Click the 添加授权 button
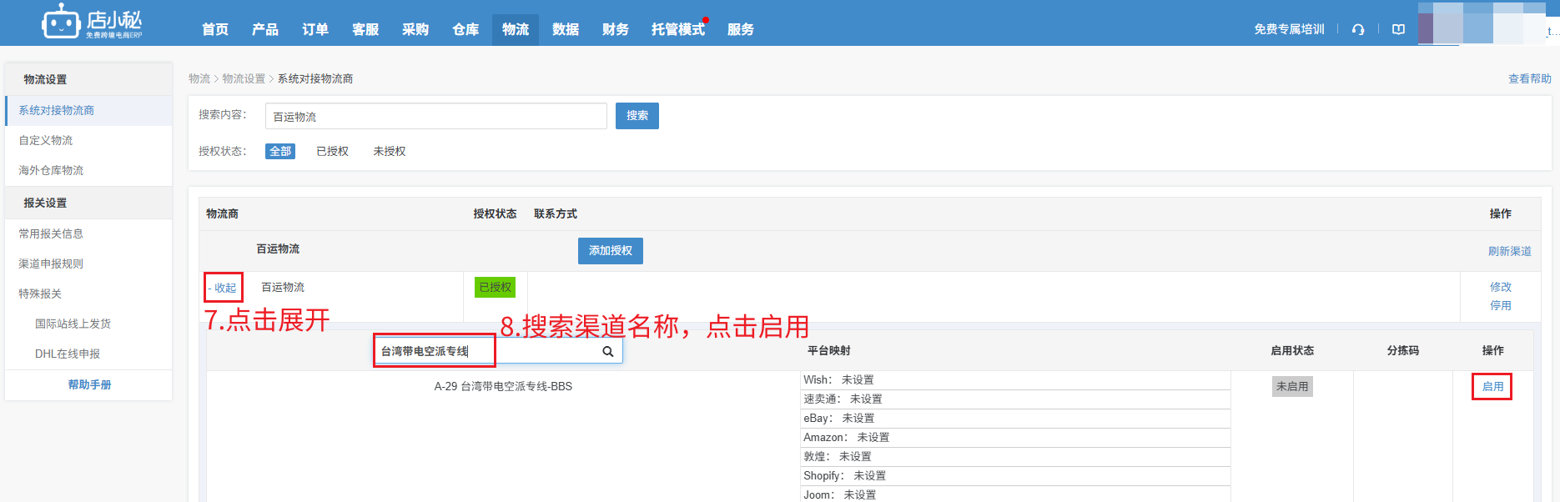1560x502 pixels. tap(611, 250)
